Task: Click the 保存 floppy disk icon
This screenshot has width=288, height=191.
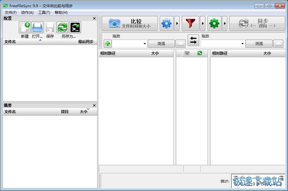Action: pos(50,28)
